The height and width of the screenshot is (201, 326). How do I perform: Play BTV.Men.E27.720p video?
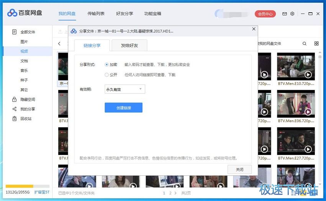(x=308, y=149)
